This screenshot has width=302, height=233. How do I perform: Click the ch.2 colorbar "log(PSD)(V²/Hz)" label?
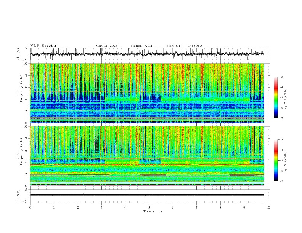[x=285, y=162]
